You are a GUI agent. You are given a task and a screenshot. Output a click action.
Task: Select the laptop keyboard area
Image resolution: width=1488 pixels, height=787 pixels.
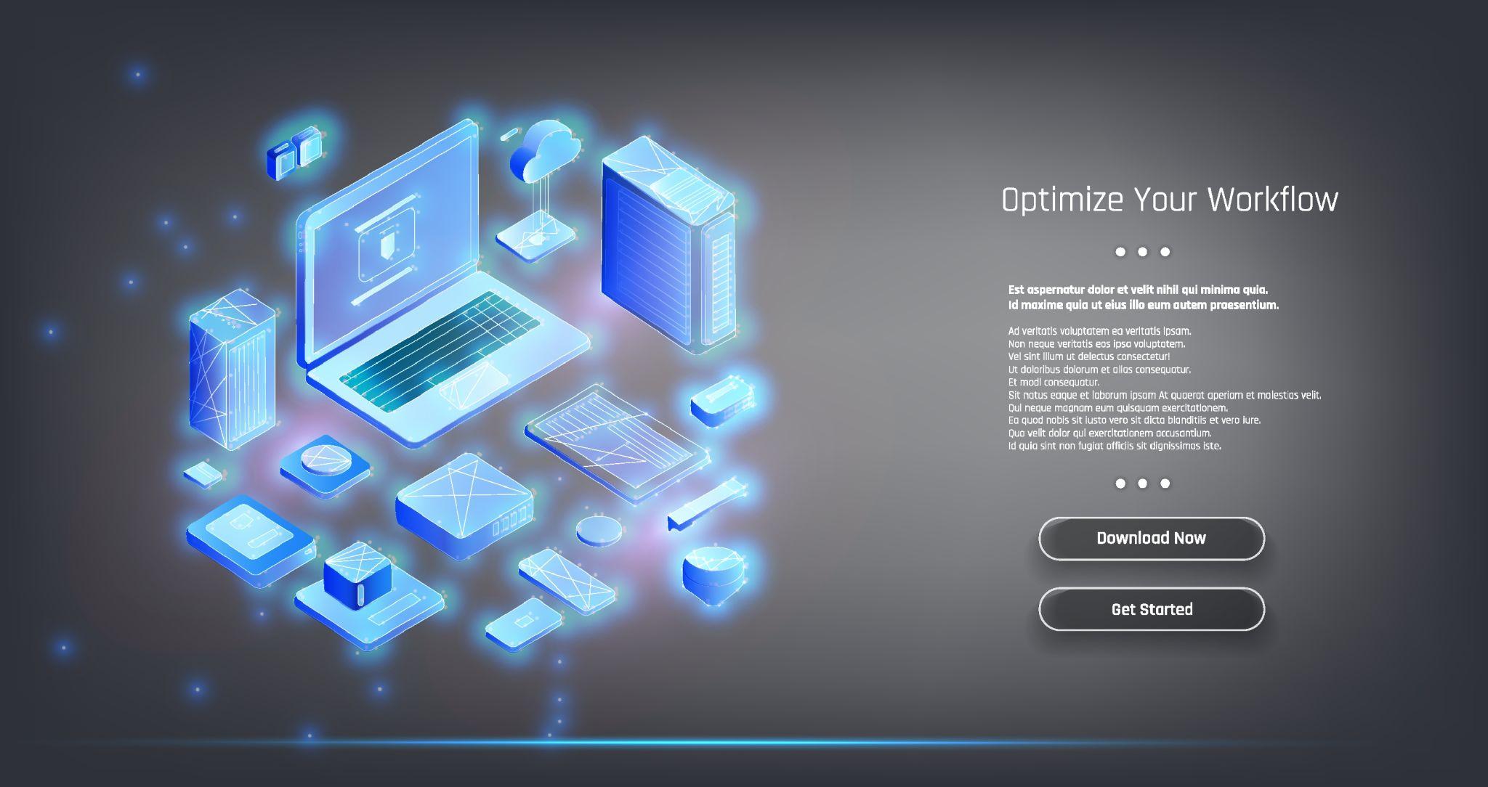click(440, 348)
